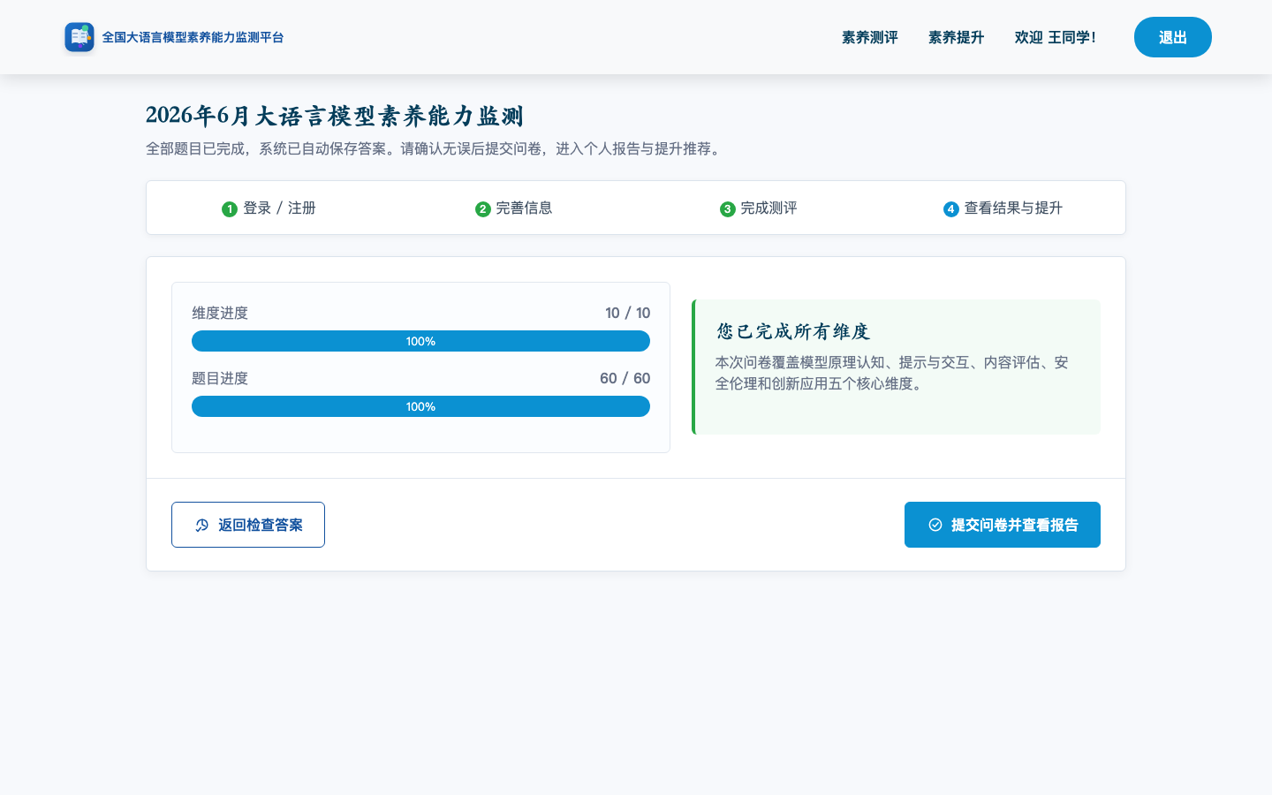
Task: Click the 欢迎 王同学! greeting
Action: point(1056,37)
